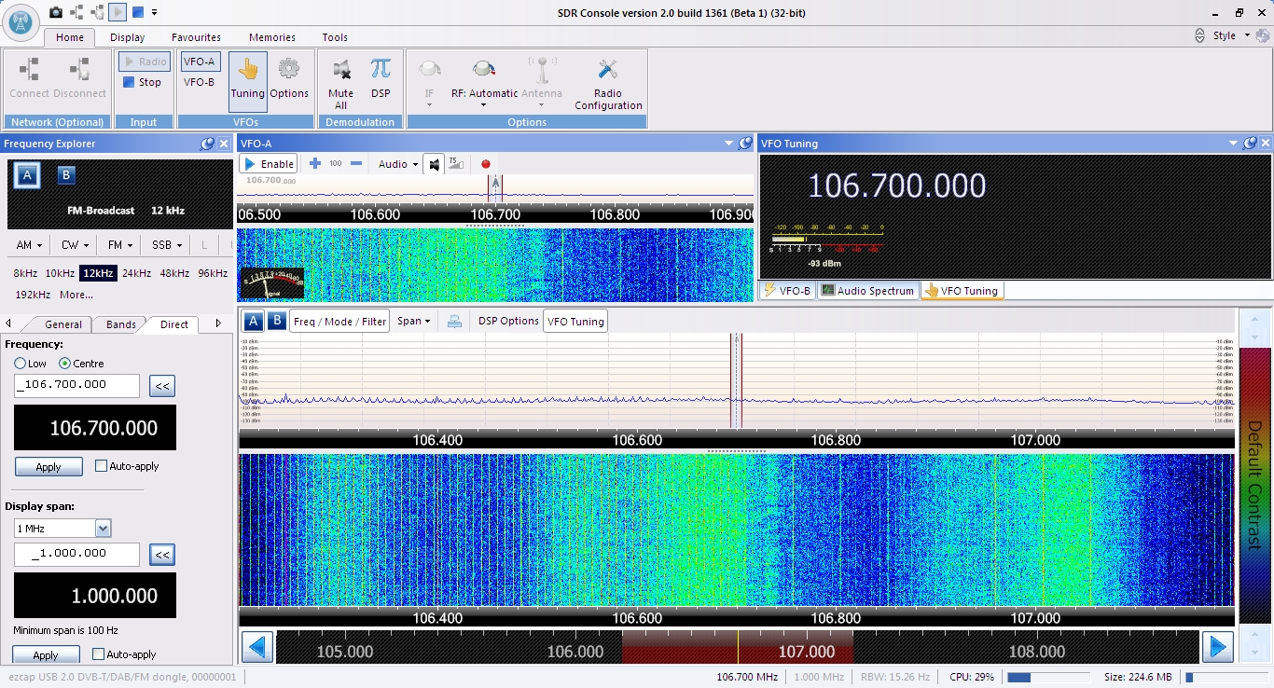Click the frequency input field 106.700.000
Viewport: 1274px width, 688px height.
point(77,385)
